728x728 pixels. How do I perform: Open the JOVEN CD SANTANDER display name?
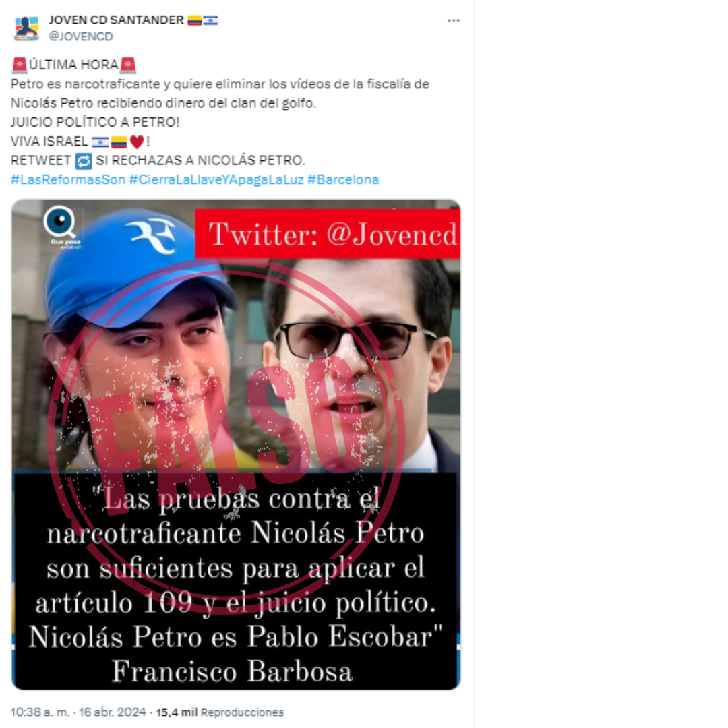(x=116, y=20)
